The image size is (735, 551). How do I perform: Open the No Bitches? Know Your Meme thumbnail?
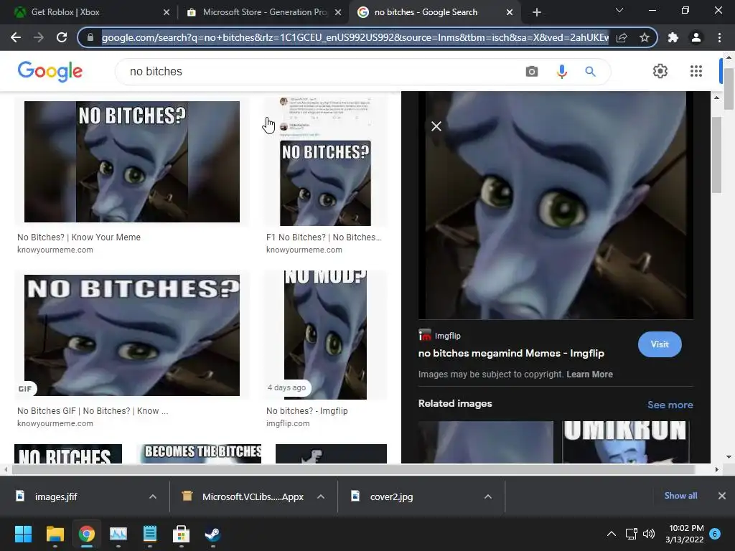tap(132, 161)
